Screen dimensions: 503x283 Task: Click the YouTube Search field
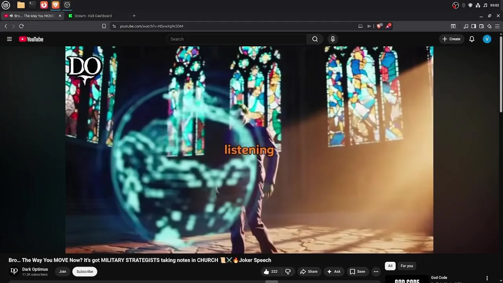tap(237, 39)
